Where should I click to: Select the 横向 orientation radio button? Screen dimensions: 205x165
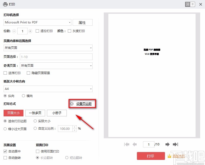pyautogui.click(x=24, y=96)
